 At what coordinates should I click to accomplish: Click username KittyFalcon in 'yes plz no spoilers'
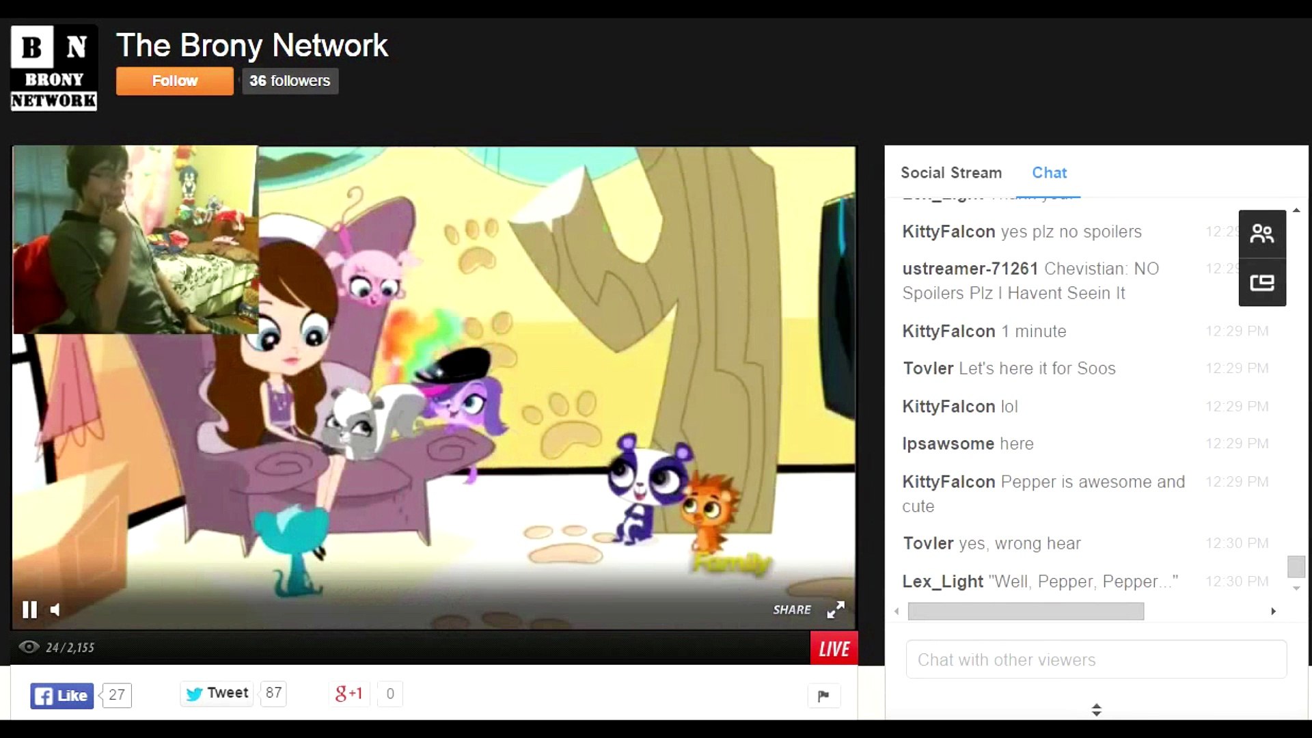(948, 232)
